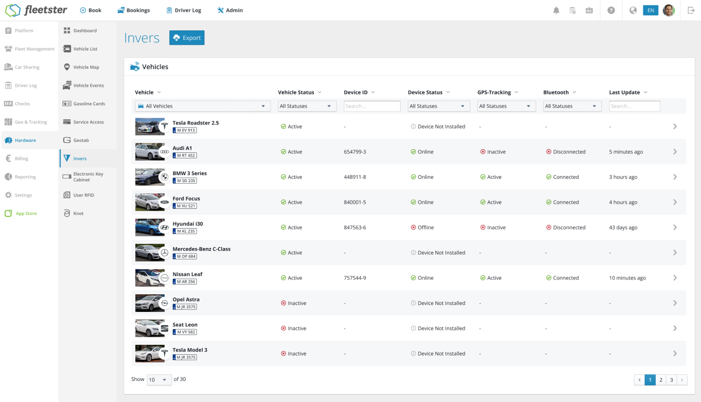
Task: Open the Vehicle Status filter dropdown
Action: tap(307, 106)
